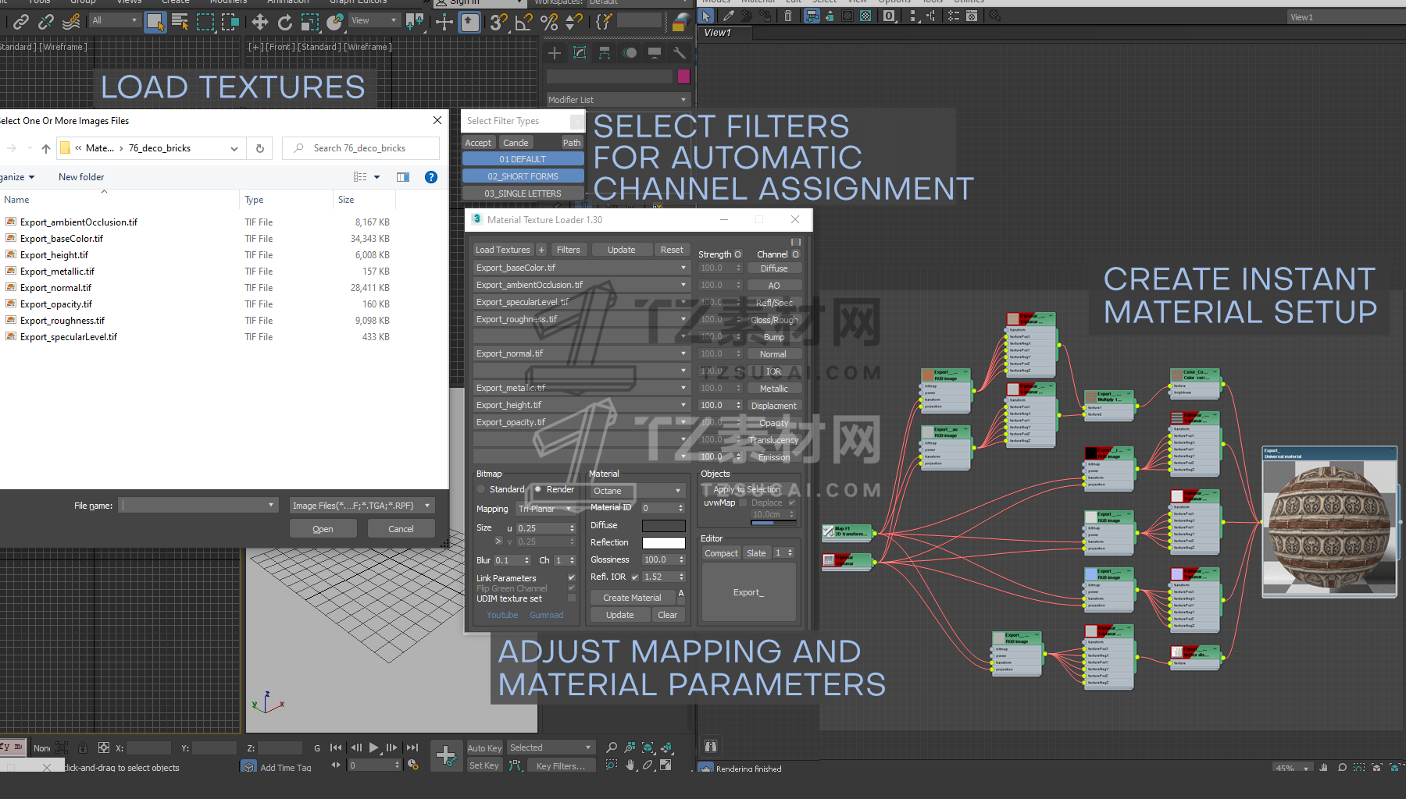The image size is (1406, 799).
Task: Click the Diffuse color swatch
Action: coord(663,526)
